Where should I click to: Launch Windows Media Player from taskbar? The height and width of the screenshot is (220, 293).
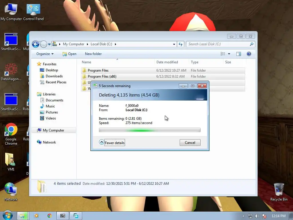tap(36, 216)
